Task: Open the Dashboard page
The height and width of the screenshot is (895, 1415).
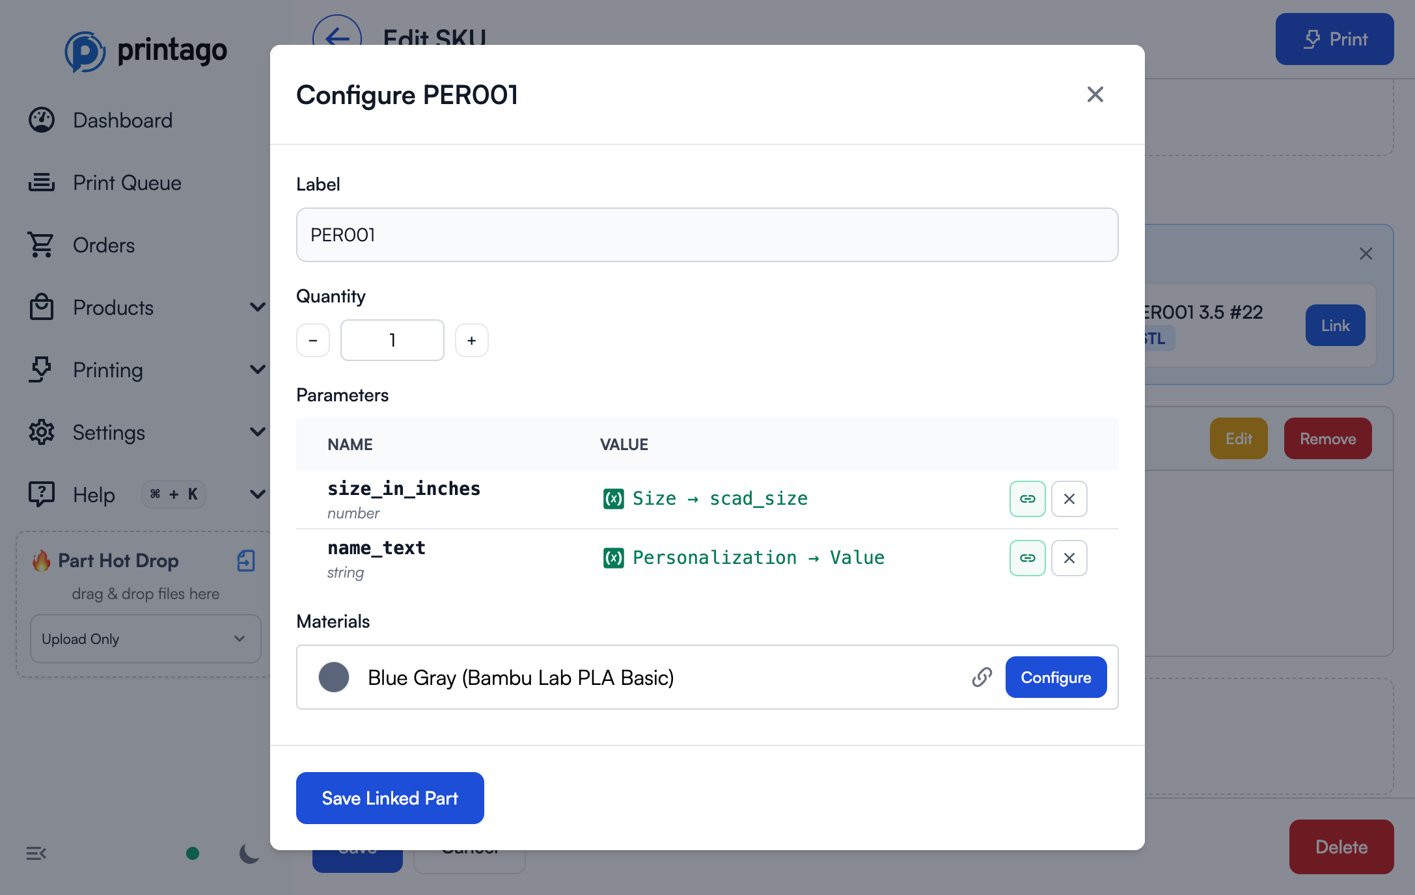Action: [122, 120]
